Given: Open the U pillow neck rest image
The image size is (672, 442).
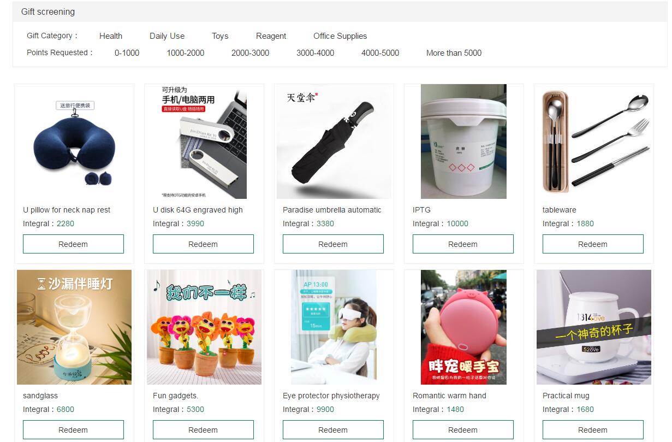Looking at the screenshot, I should click(x=74, y=142).
